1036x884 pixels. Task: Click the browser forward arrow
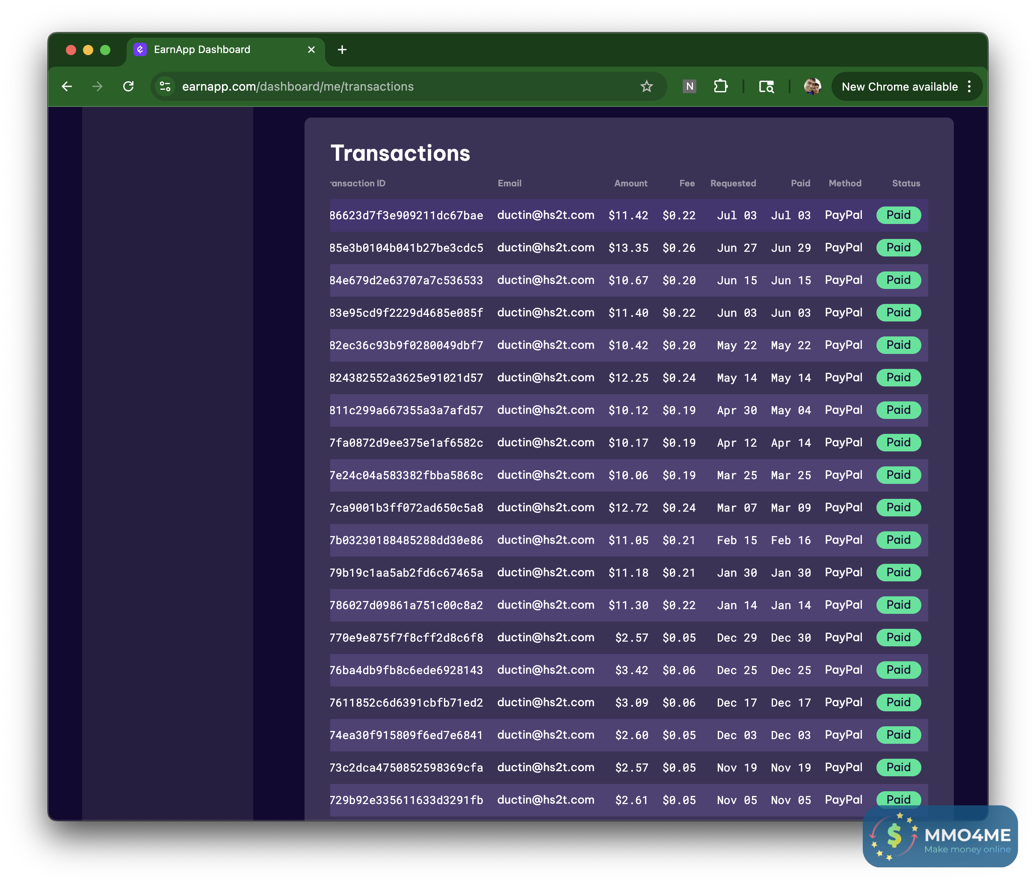click(98, 86)
